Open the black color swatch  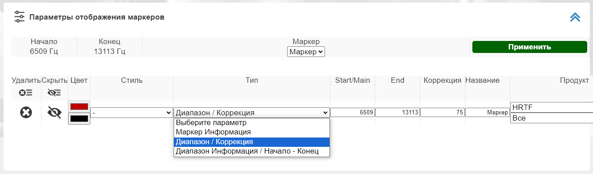(x=79, y=118)
